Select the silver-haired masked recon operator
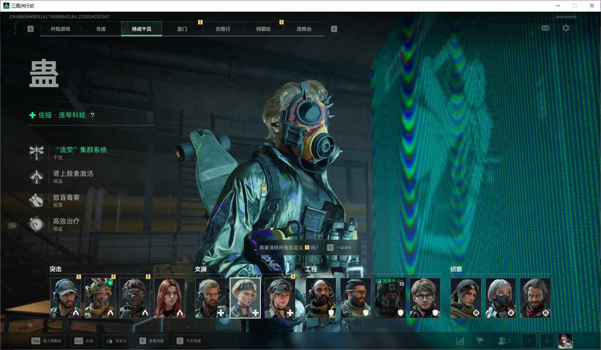This screenshot has width=601, height=350. 500,298
